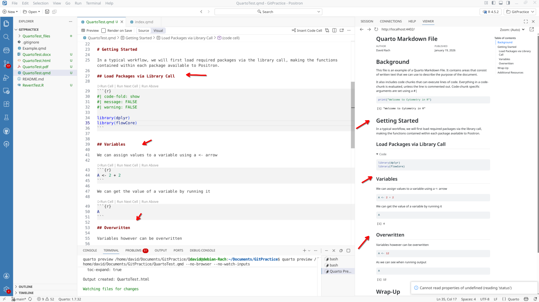Open viewer content in external browser

coord(531,29)
